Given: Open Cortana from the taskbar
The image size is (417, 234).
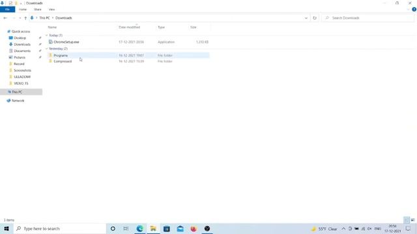Looking at the screenshot, I should coord(113,228).
